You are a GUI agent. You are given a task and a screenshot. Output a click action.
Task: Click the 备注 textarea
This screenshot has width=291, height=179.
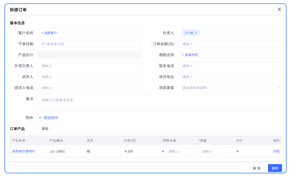click(x=160, y=103)
